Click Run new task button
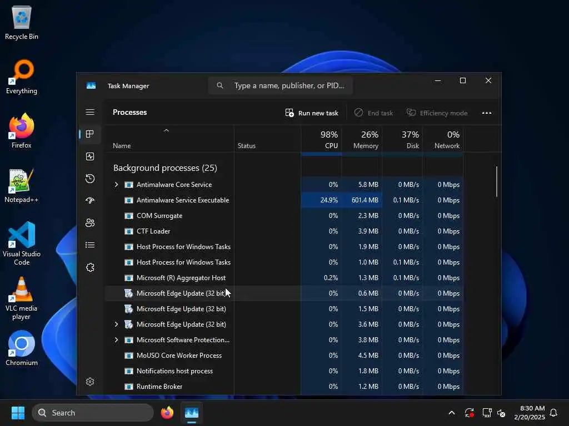 [312, 113]
